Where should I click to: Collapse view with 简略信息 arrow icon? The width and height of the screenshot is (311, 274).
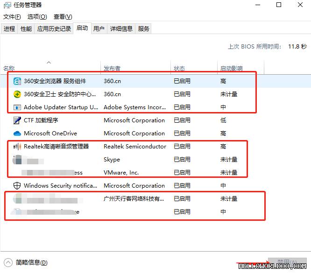[8, 263]
